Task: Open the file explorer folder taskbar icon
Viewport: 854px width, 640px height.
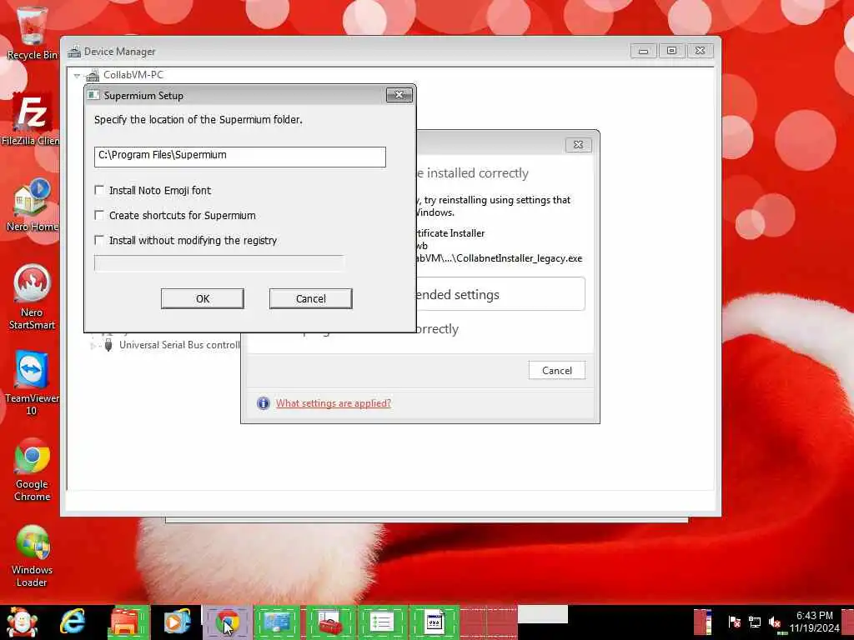Action: pos(128,622)
